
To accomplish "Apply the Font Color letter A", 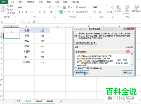I will point(45,12).
